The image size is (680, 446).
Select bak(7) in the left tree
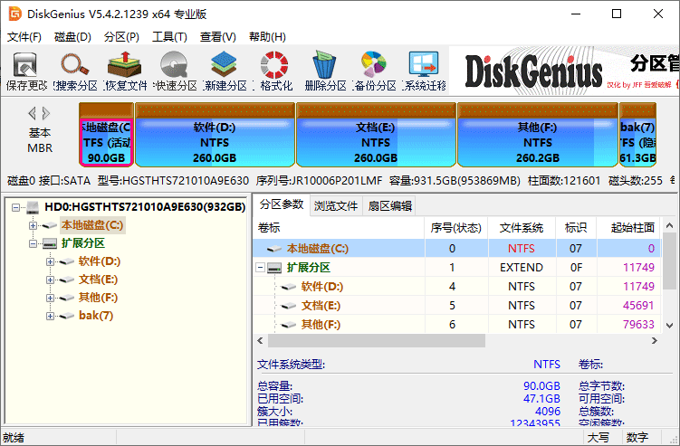96,316
